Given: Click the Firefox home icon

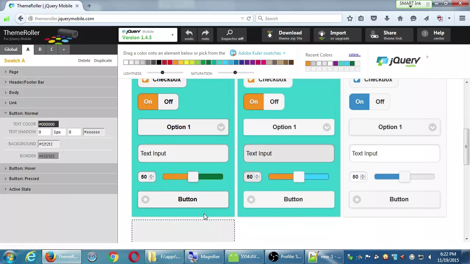Looking at the screenshot, I should [400, 18].
